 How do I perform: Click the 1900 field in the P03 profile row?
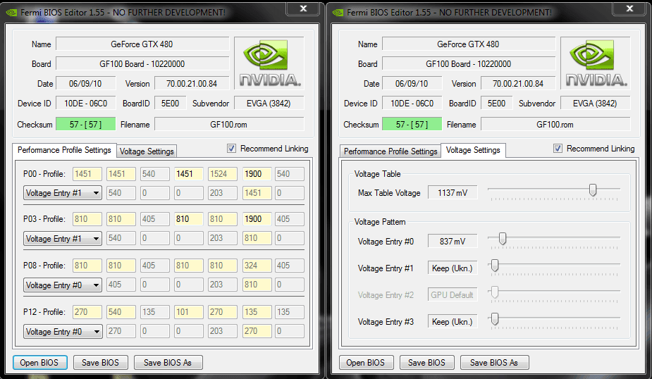click(x=257, y=219)
